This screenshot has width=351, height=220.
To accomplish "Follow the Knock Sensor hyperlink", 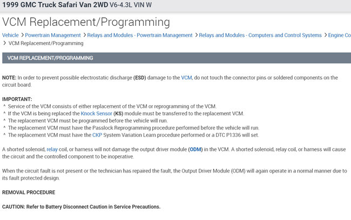I will (x=96, y=113).
